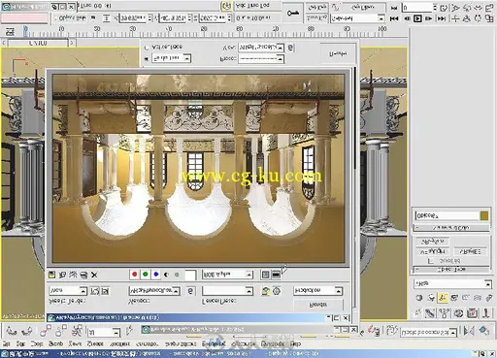Toggle alpha channel display in frame window
Viewport: 497px width, 358px height.
[166, 275]
